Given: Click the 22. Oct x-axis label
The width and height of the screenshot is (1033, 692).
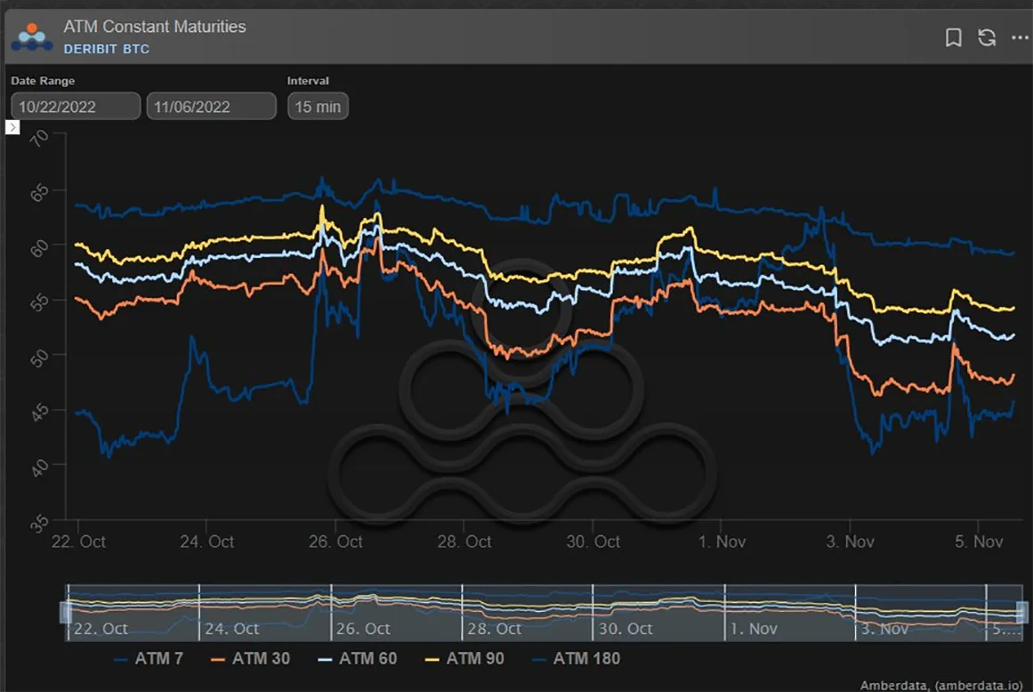Looking at the screenshot, I should click(78, 542).
